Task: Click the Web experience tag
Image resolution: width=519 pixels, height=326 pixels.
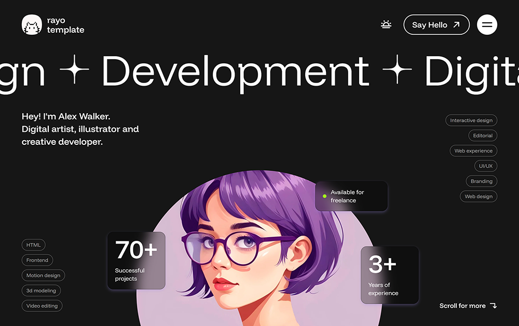Action: [473, 151]
